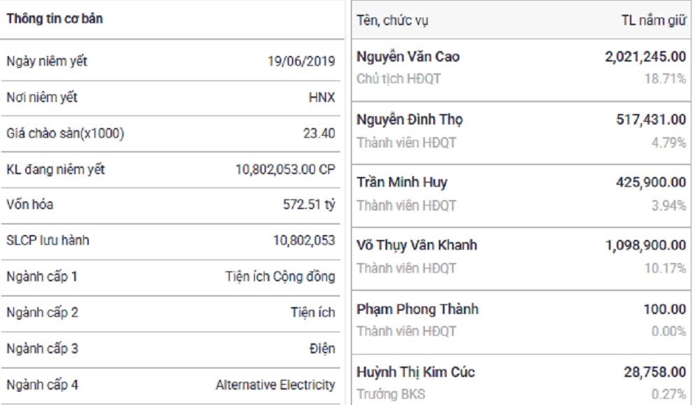Open the Tiện ích level 2 sector
This screenshot has width=695, height=405.
tap(313, 313)
